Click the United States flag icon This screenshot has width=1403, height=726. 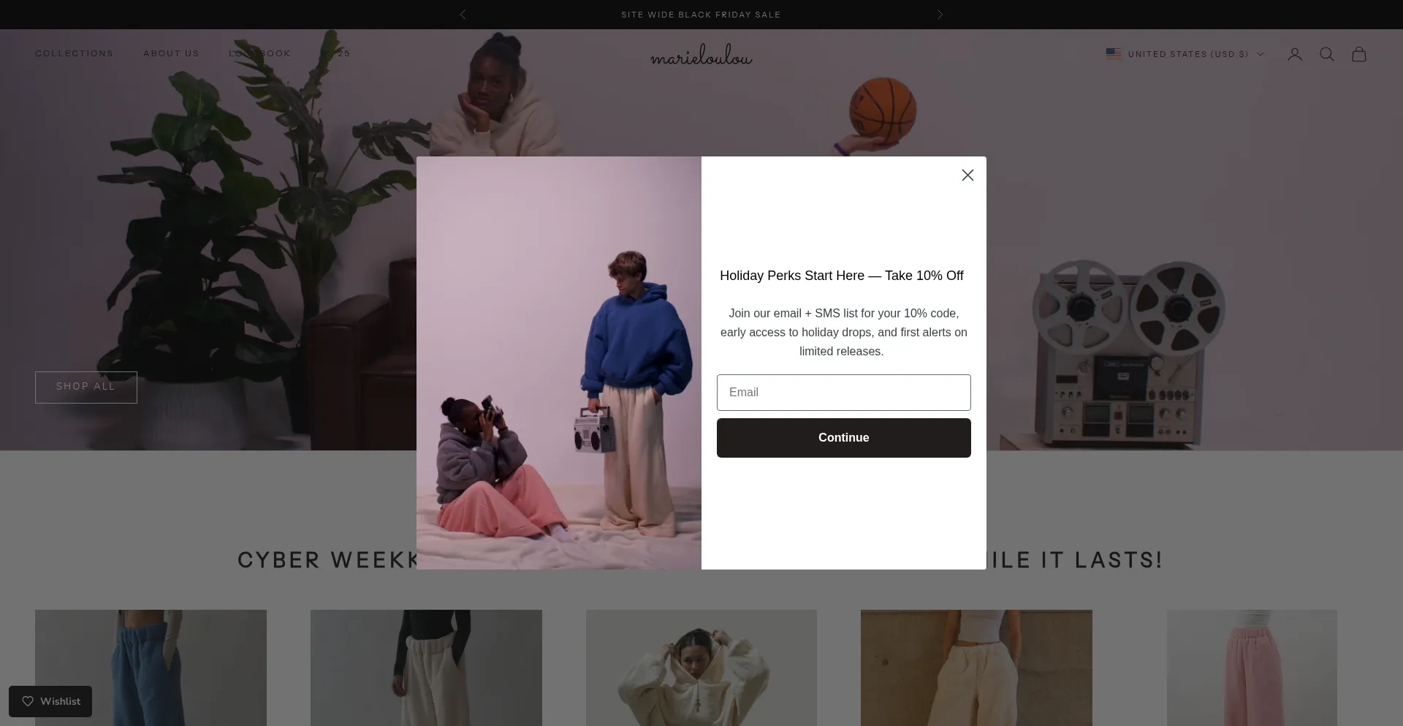coord(1114,53)
